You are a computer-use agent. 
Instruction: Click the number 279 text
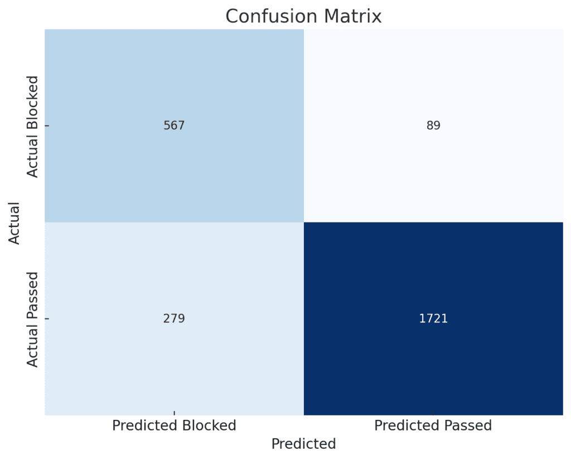click(x=174, y=319)
